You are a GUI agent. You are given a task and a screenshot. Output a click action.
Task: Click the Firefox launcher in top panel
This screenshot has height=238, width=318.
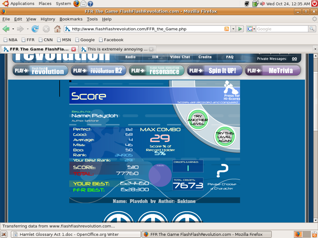(x=77, y=4)
